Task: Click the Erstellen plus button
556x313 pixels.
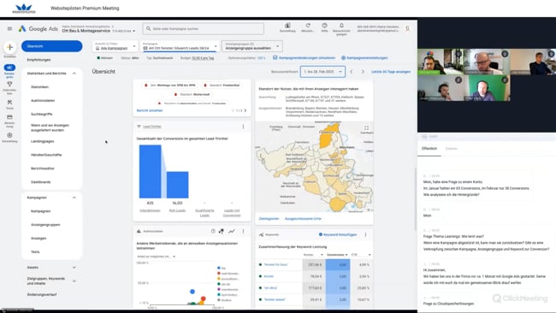Action: point(9,47)
